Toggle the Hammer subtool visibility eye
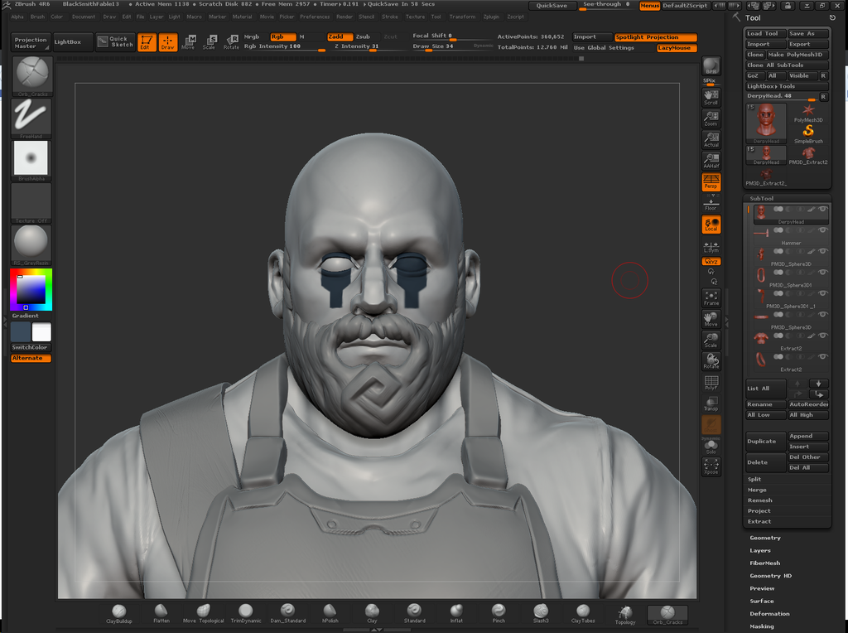The width and height of the screenshot is (848, 633). [x=822, y=230]
